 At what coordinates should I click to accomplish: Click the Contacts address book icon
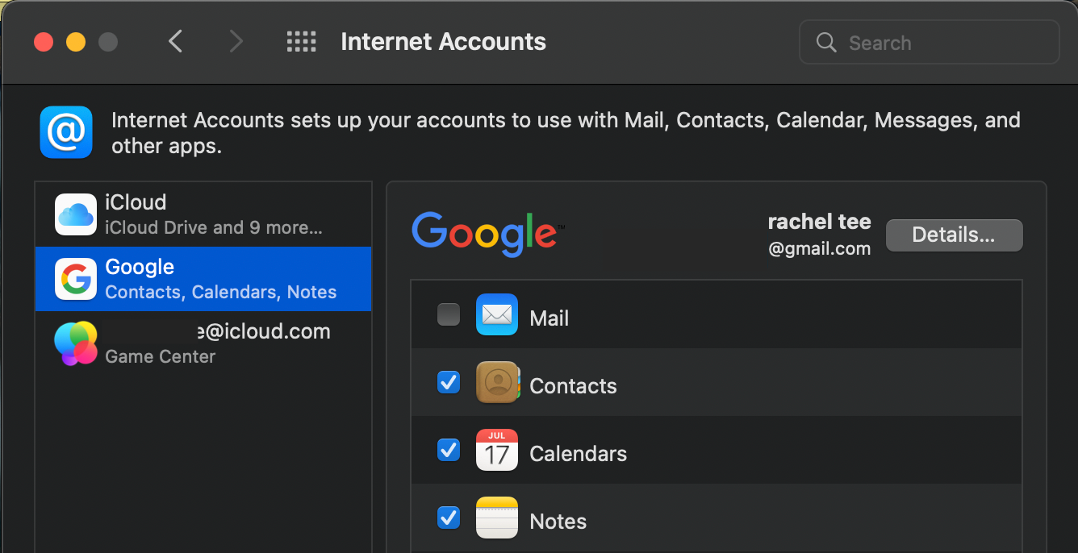[497, 382]
